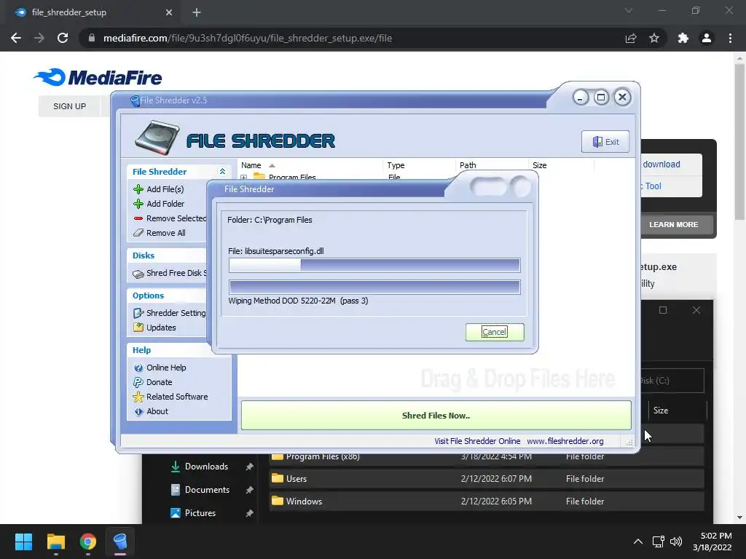746x559 pixels.
Task: Open a new browser tab
Action: [197, 12]
